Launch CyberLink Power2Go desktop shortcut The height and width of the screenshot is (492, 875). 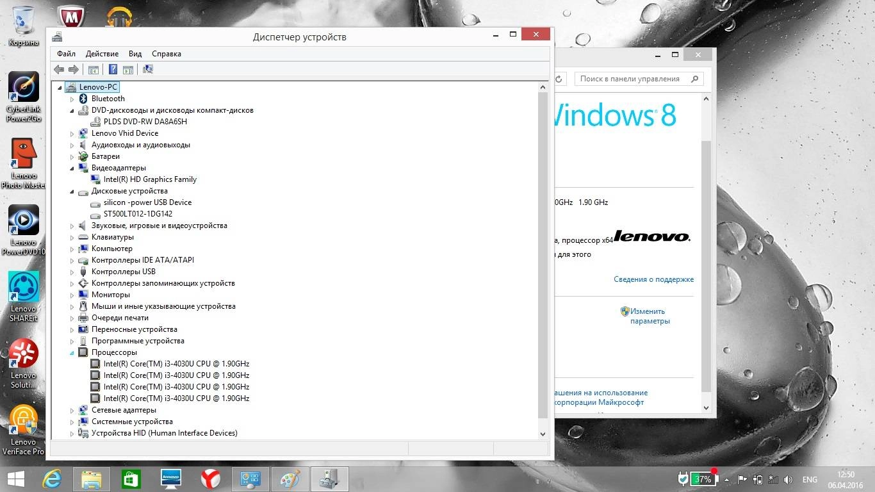point(24,96)
